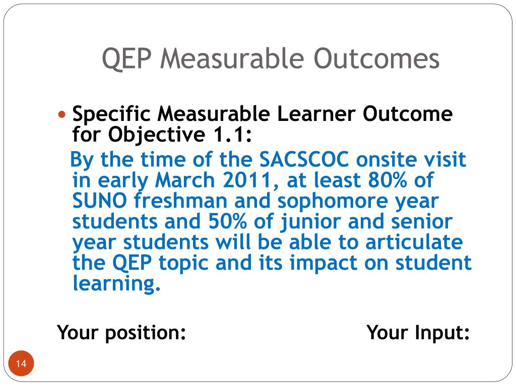516x387 pixels.
Task: Click the word SUNO in the paragraph
Action: tap(99, 201)
